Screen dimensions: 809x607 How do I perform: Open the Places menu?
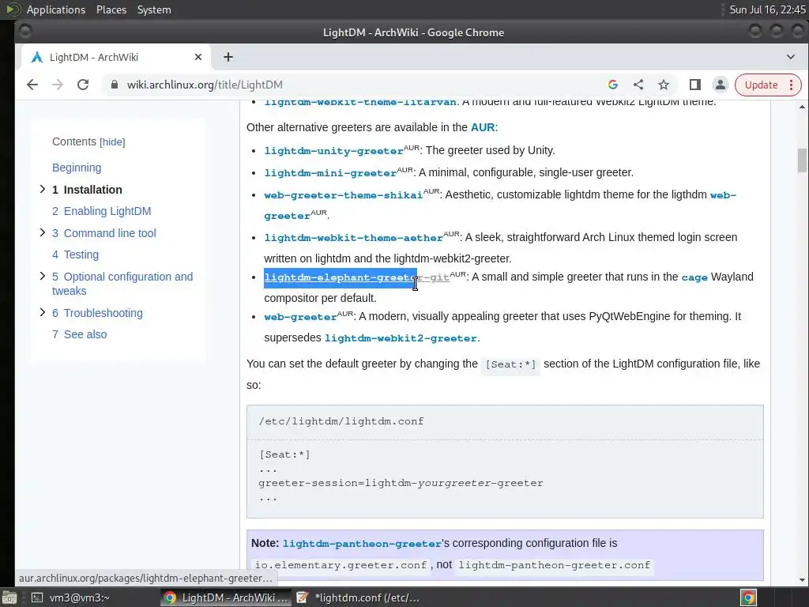click(x=111, y=9)
